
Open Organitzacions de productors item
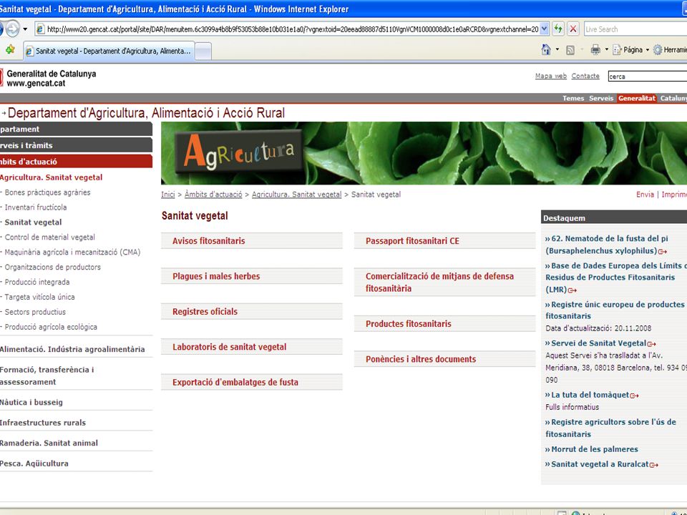coord(52,267)
